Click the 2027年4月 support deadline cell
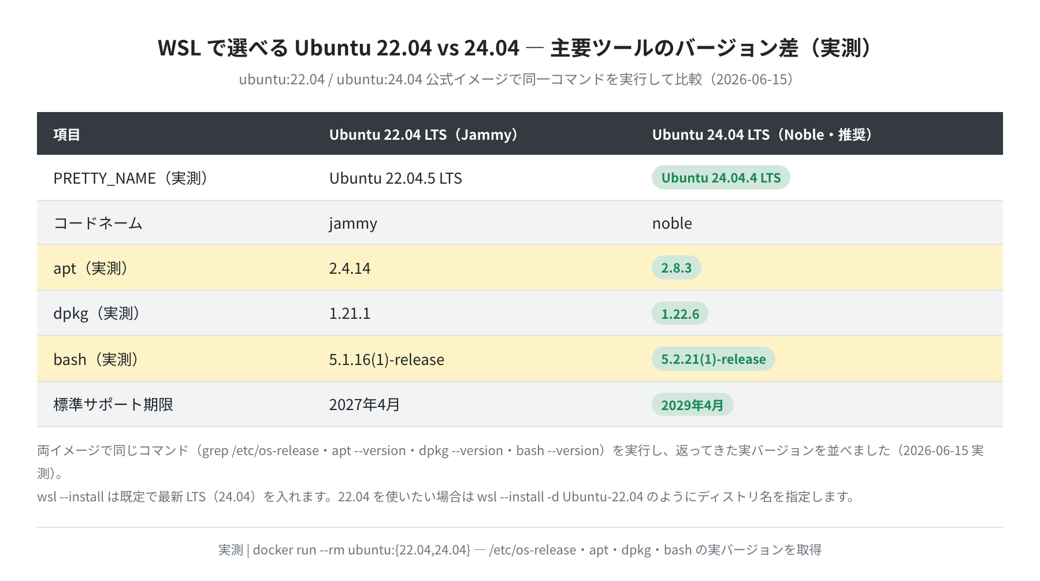The image size is (1040, 581). point(365,404)
